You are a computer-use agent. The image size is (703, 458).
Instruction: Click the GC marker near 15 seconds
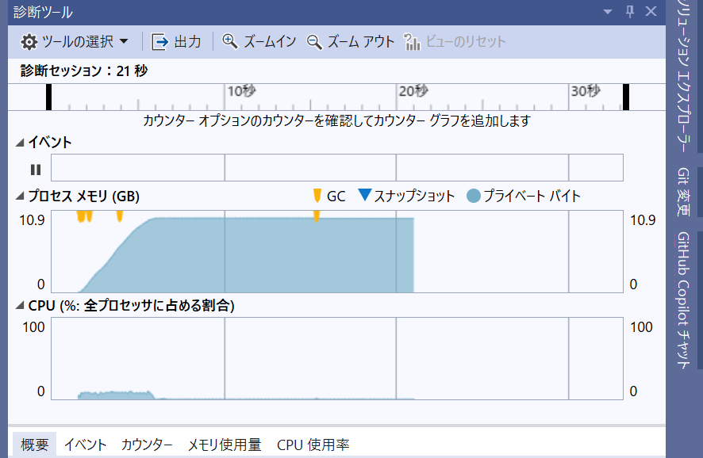tap(317, 216)
